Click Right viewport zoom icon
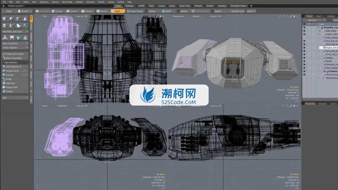Viewport: 338px width, 190px height. pos(288,106)
